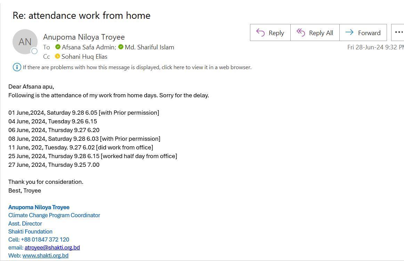Screen dimensions: 404x261
Task: Click the Reply button
Action: 270,33
